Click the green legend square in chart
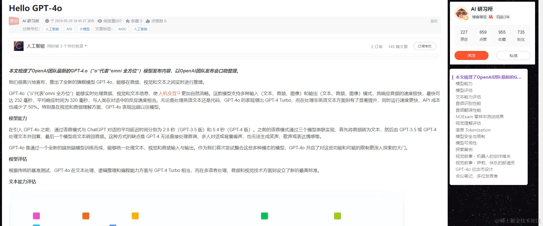The height and width of the screenshot is (226, 543). pyautogui.click(x=264, y=216)
